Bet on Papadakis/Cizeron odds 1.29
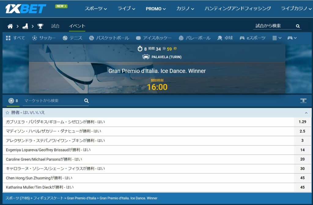This screenshot has width=313, height=205. pos(302,122)
